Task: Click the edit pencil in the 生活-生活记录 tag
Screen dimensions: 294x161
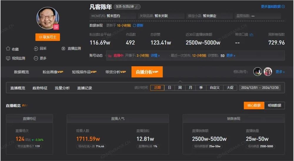Action: [x=137, y=7]
